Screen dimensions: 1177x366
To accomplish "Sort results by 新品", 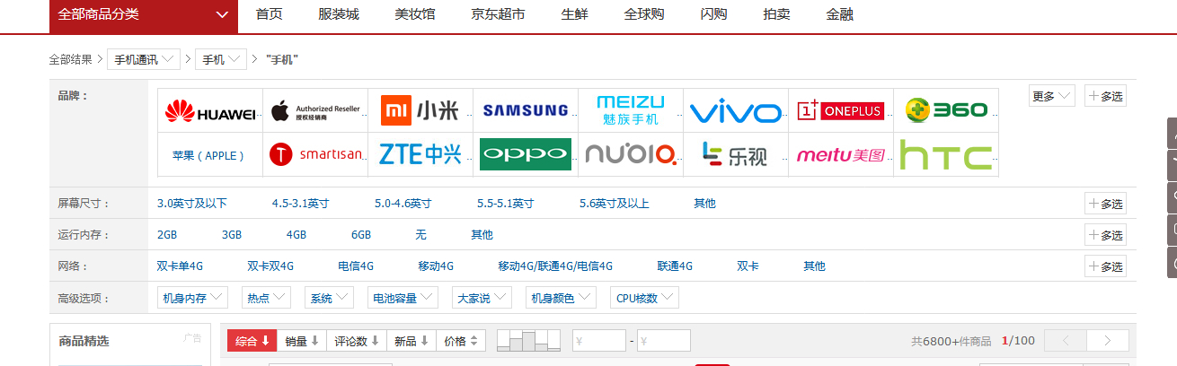I will 412,341.
